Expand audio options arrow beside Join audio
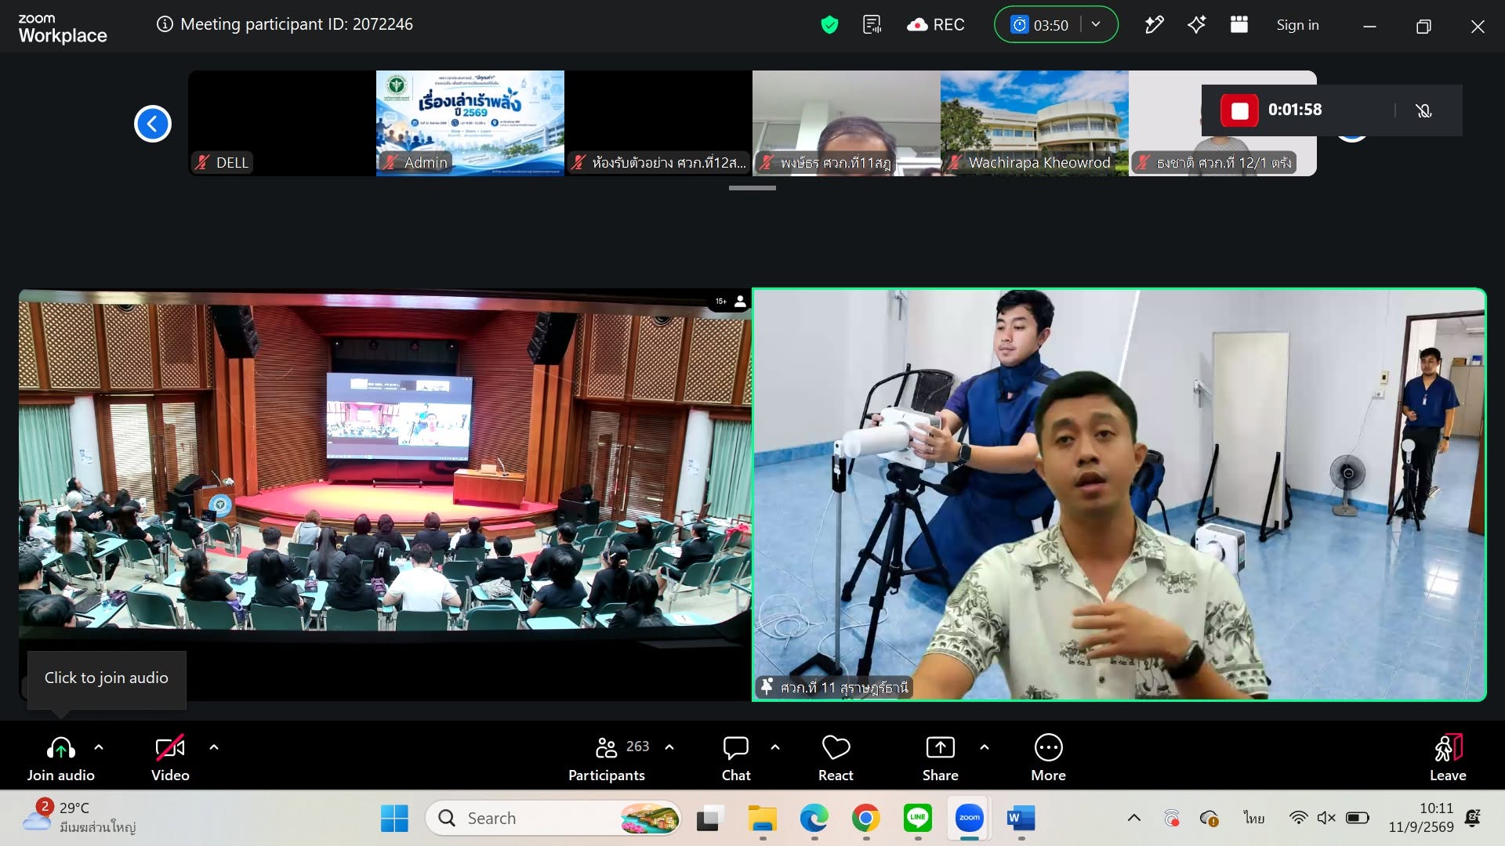 (x=99, y=747)
